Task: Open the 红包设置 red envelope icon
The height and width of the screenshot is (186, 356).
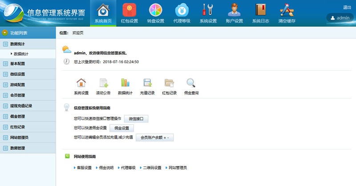Action: pyautogui.click(x=129, y=10)
